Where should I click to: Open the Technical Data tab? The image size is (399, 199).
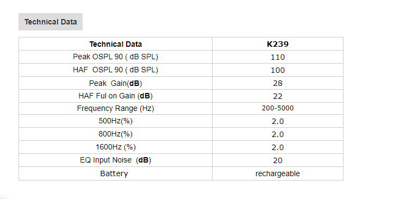(51, 22)
